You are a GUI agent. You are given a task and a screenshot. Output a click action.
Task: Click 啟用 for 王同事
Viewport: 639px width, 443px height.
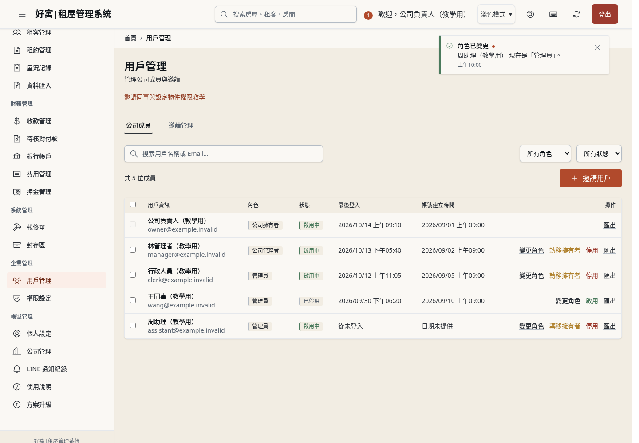tap(592, 301)
